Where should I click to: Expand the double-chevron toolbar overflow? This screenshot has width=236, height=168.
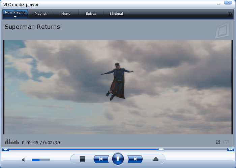[230, 14]
